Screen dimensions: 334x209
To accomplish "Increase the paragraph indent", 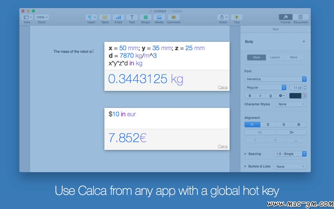I will tap(291, 133).
